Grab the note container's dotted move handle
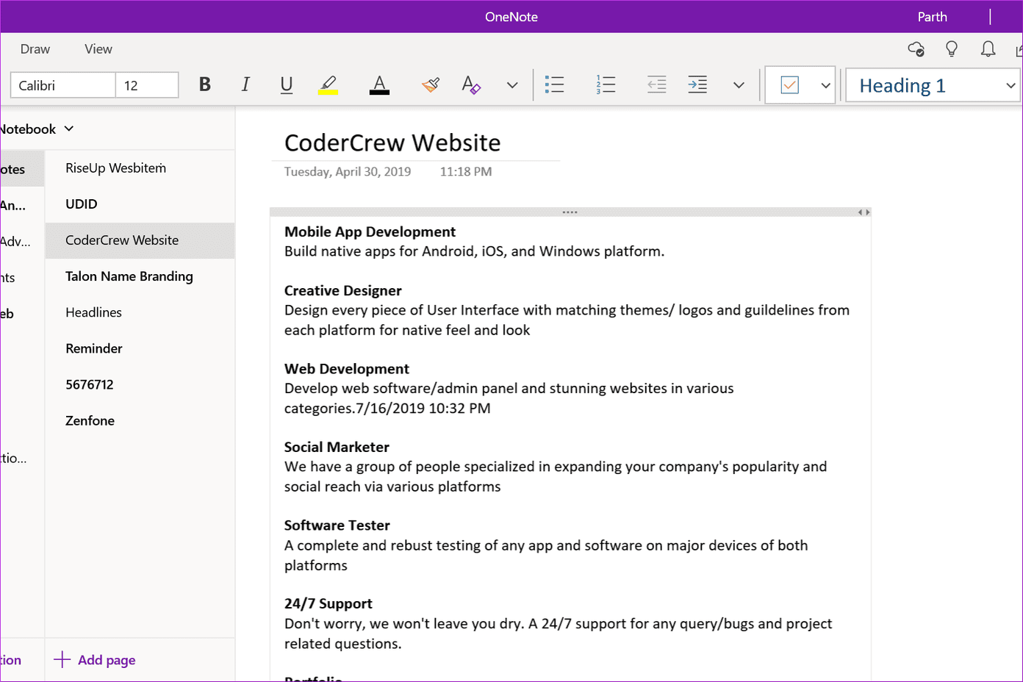Screen dimensions: 1023x682 570,212
